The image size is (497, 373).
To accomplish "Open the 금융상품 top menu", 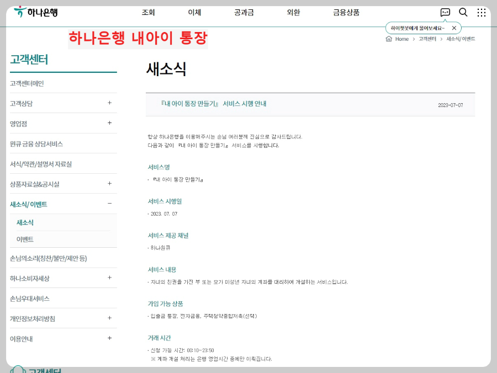I will [x=346, y=12].
